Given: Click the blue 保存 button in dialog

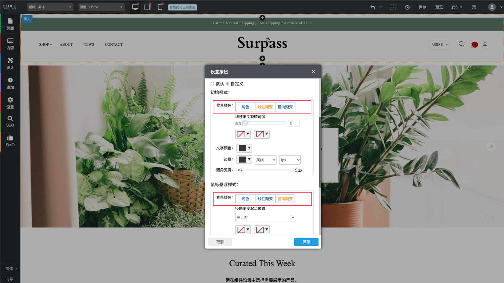Looking at the screenshot, I should [x=306, y=242].
